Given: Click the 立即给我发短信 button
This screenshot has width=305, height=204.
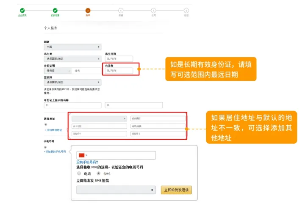Looking at the screenshot, I should [176, 190].
